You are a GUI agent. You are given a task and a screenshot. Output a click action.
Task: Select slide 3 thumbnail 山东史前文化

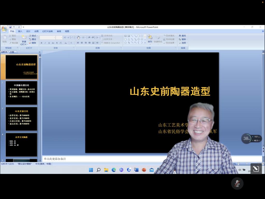coord(21,119)
